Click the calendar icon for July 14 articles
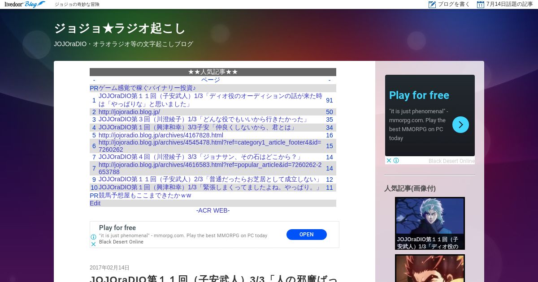This screenshot has width=538, height=282. point(480,4)
